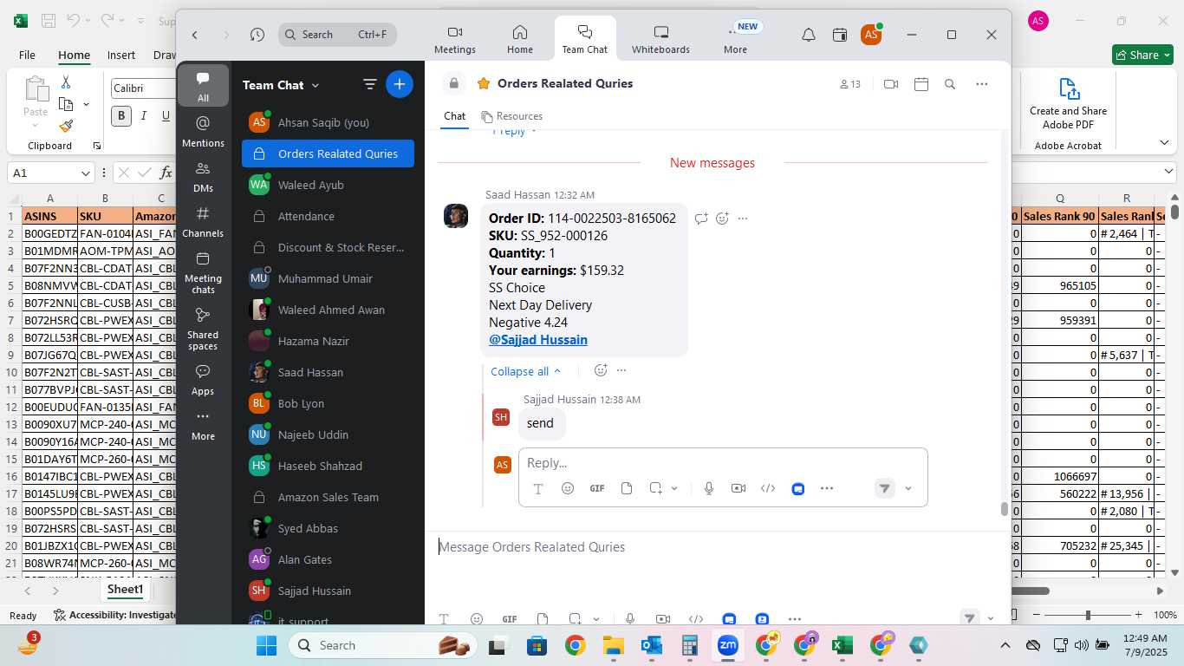1184x666 pixels.
Task: Reply in thread icon beside Saad's message
Action: [x=701, y=219]
